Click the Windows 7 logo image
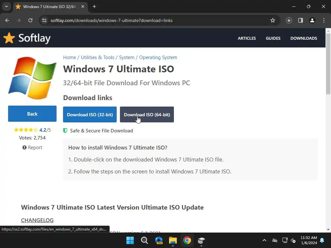This screenshot has height=248, width=331. click(x=32, y=78)
